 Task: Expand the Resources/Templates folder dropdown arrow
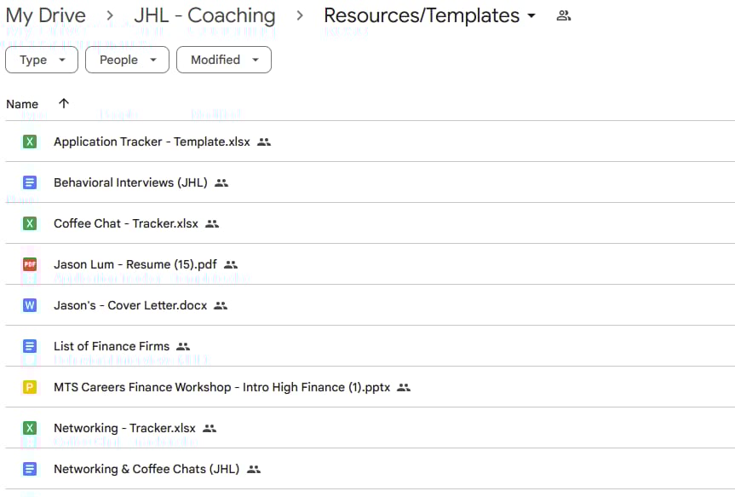click(531, 15)
